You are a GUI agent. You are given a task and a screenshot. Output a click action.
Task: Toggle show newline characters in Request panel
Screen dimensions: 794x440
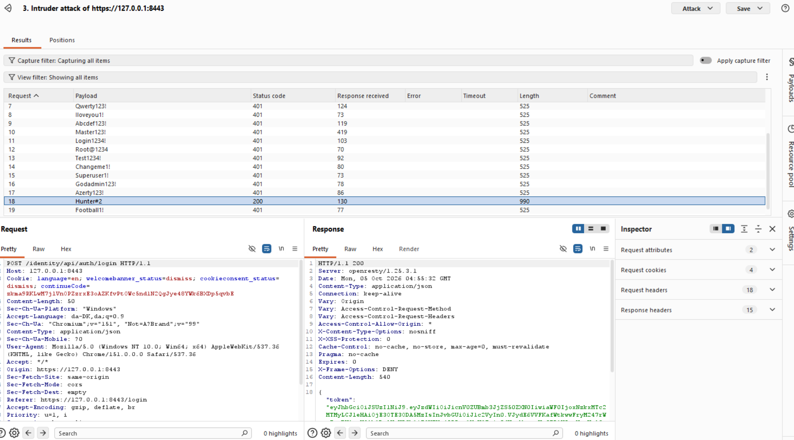pos(281,249)
